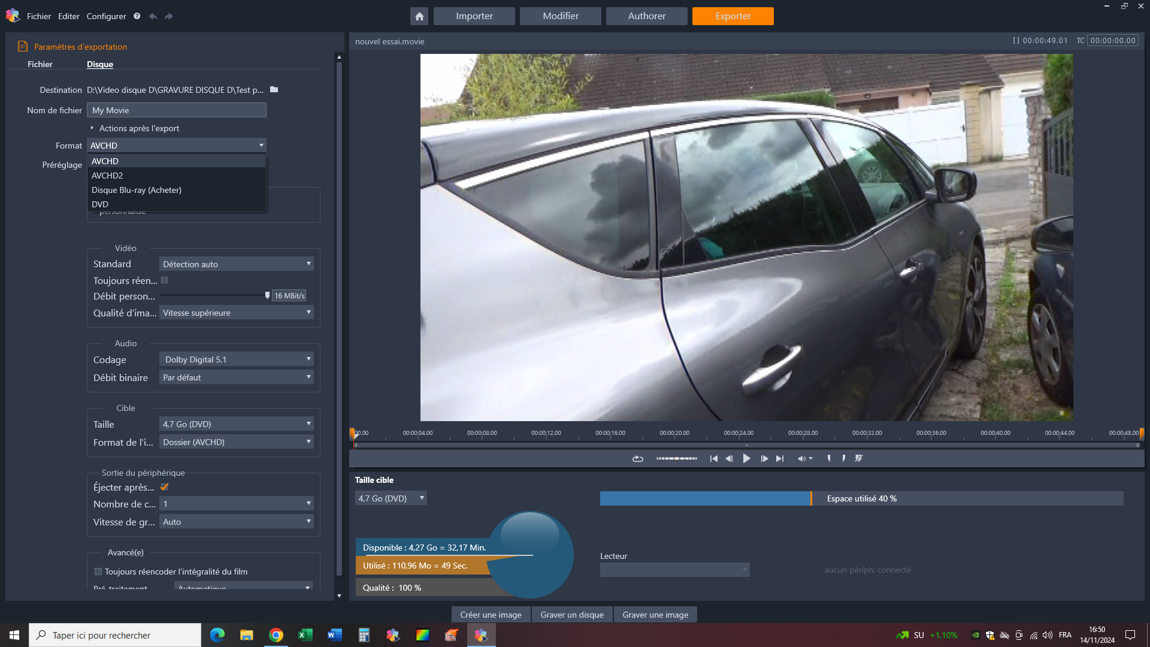Switch to the Fichier tab

[40, 64]
